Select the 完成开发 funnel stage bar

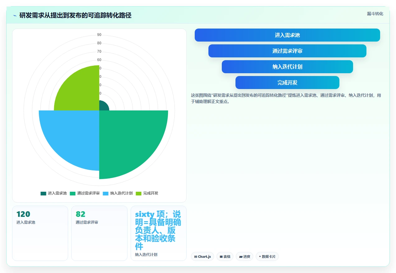click(287, 83)
